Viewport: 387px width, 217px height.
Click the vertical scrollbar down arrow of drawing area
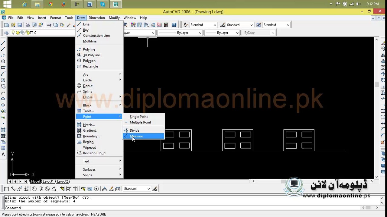coord(376,177)
